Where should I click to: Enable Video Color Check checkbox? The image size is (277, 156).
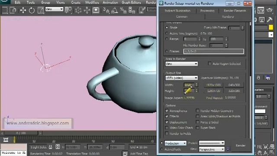click(x=167, y=128)
